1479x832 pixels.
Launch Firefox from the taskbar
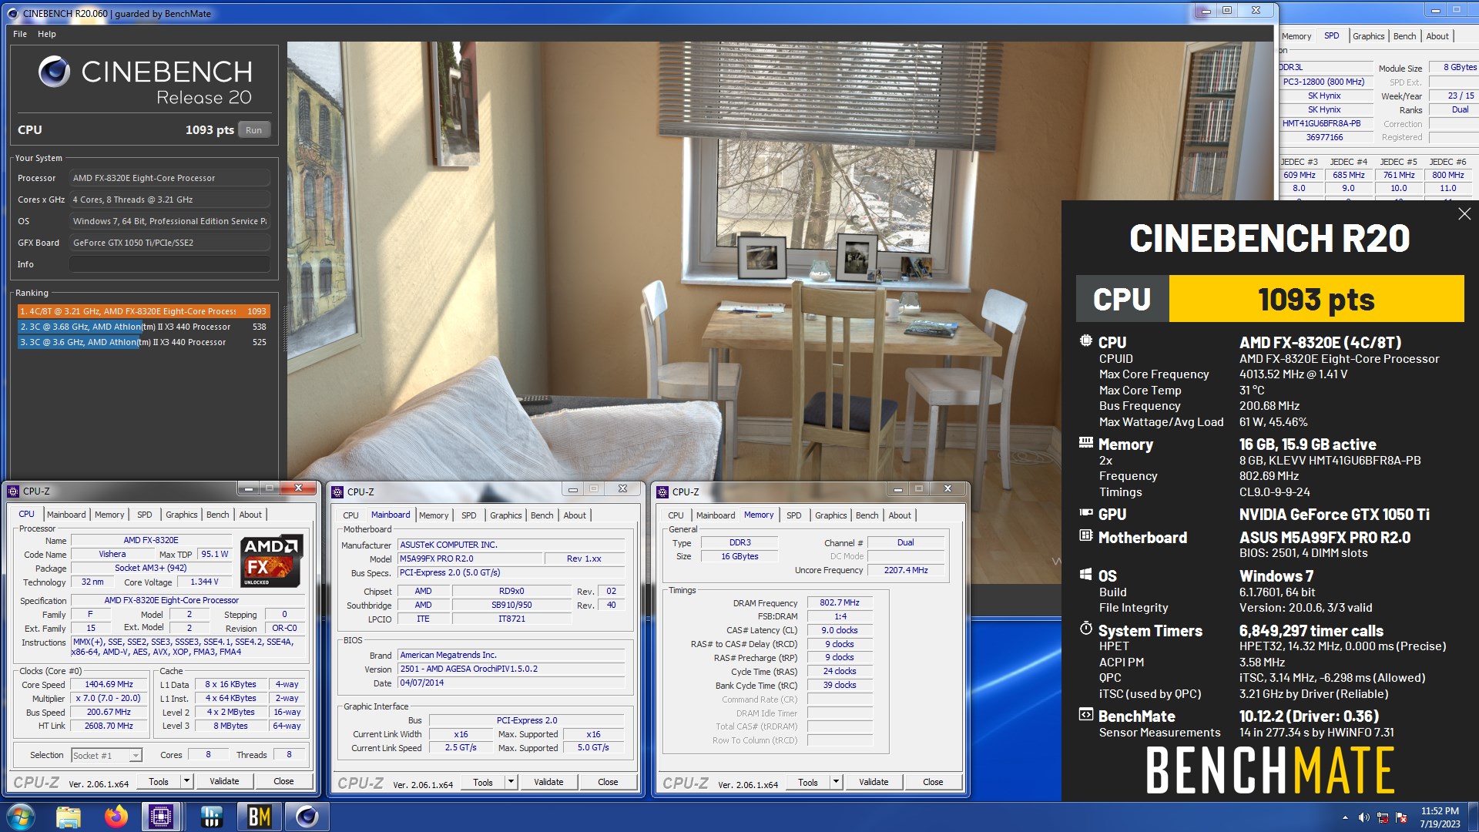tap(116, 817)
